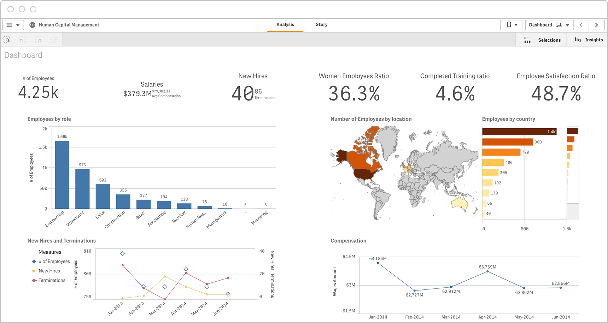608x323 pixels.
Task: Select the Engineering bar in Employees by role
Action: point(62,175)
